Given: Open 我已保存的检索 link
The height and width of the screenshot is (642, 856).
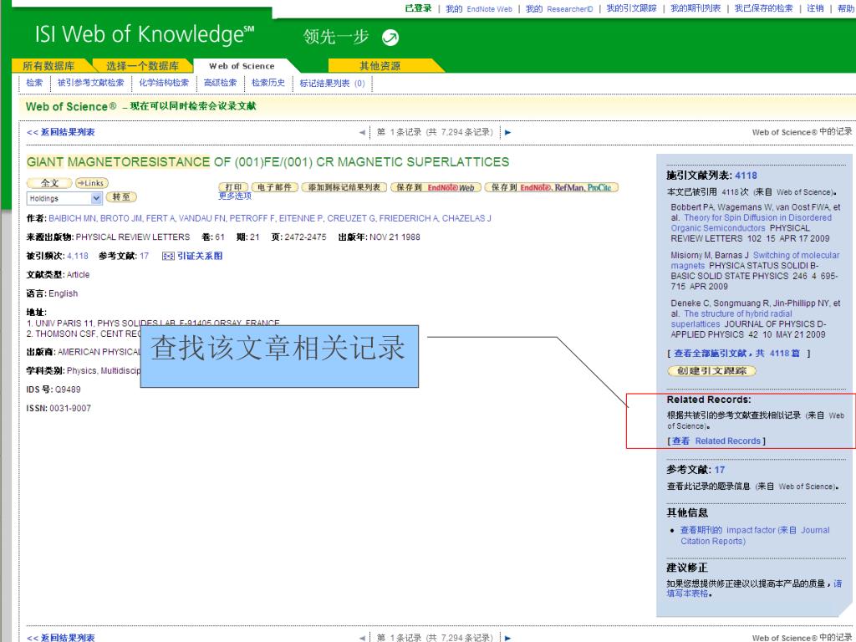Looking at the screenshot, I should coord(763,8).
